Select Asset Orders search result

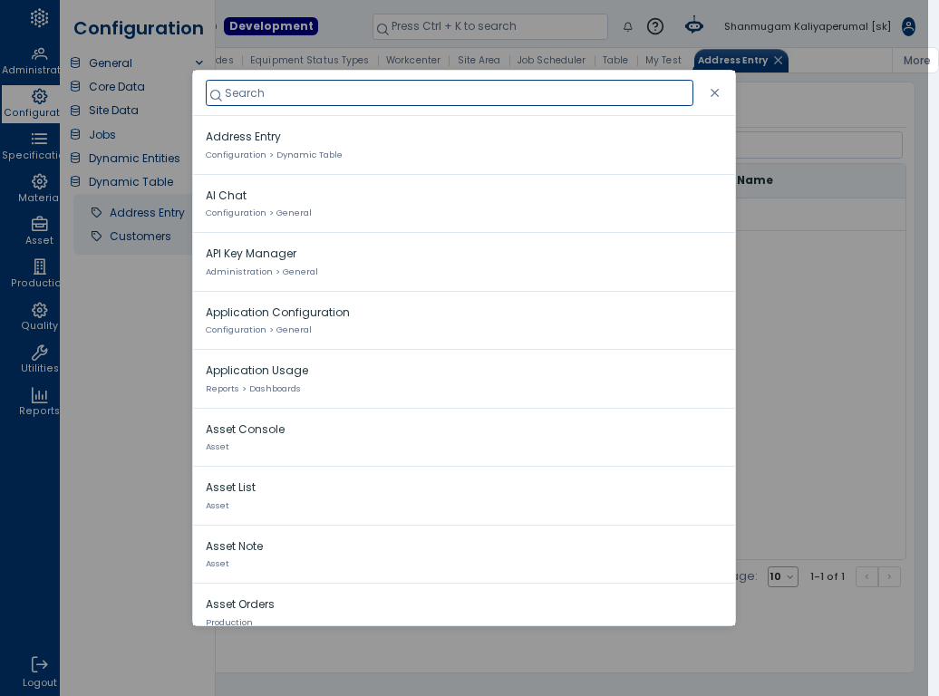tap(463, 605)
